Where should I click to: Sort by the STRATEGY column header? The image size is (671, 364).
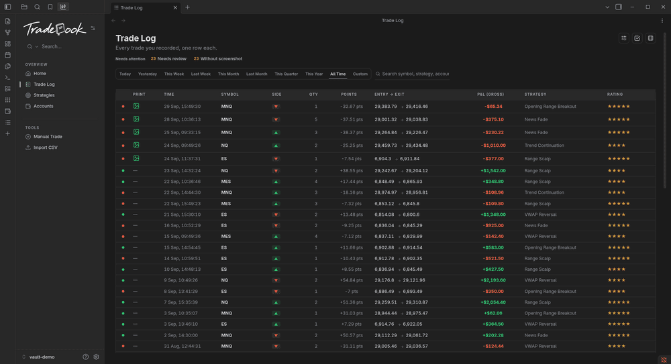pyautogui.click(x=535, y=94)
